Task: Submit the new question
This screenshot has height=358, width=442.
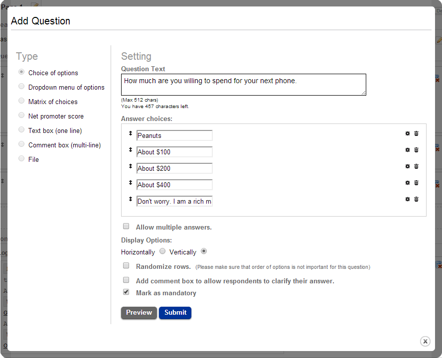Action: tap(175, 313)
